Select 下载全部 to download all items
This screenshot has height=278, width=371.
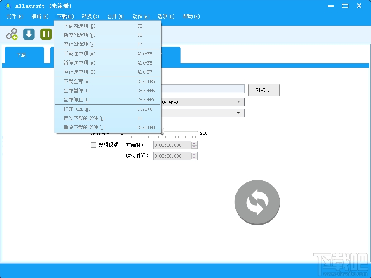[76, 81]
